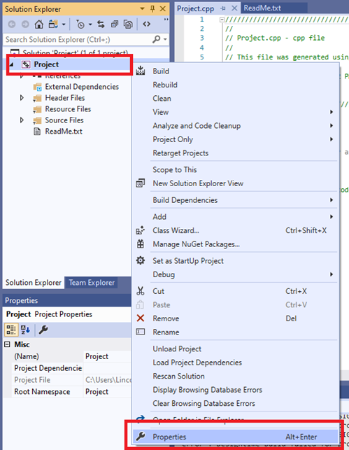Viewport: 349px width, 450px height.
Task: Open pending changes filter dropdown arrow
Action: click(90, 24)
